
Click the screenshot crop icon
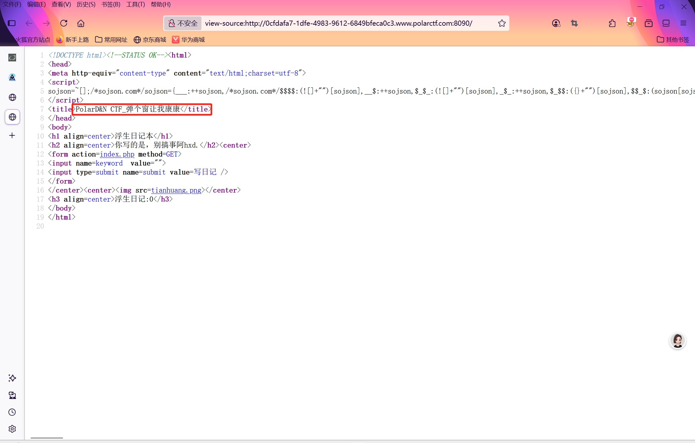[x=574, y=23]
